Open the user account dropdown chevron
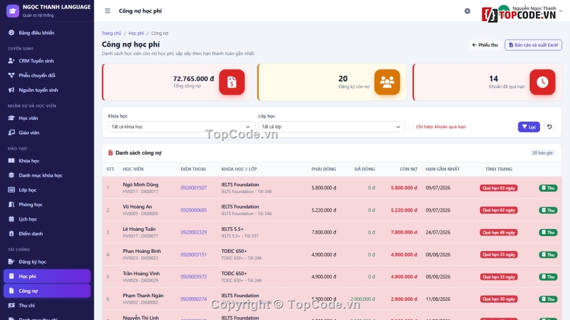Viewport: 570px width, 320px height. (x=561, y=11)
